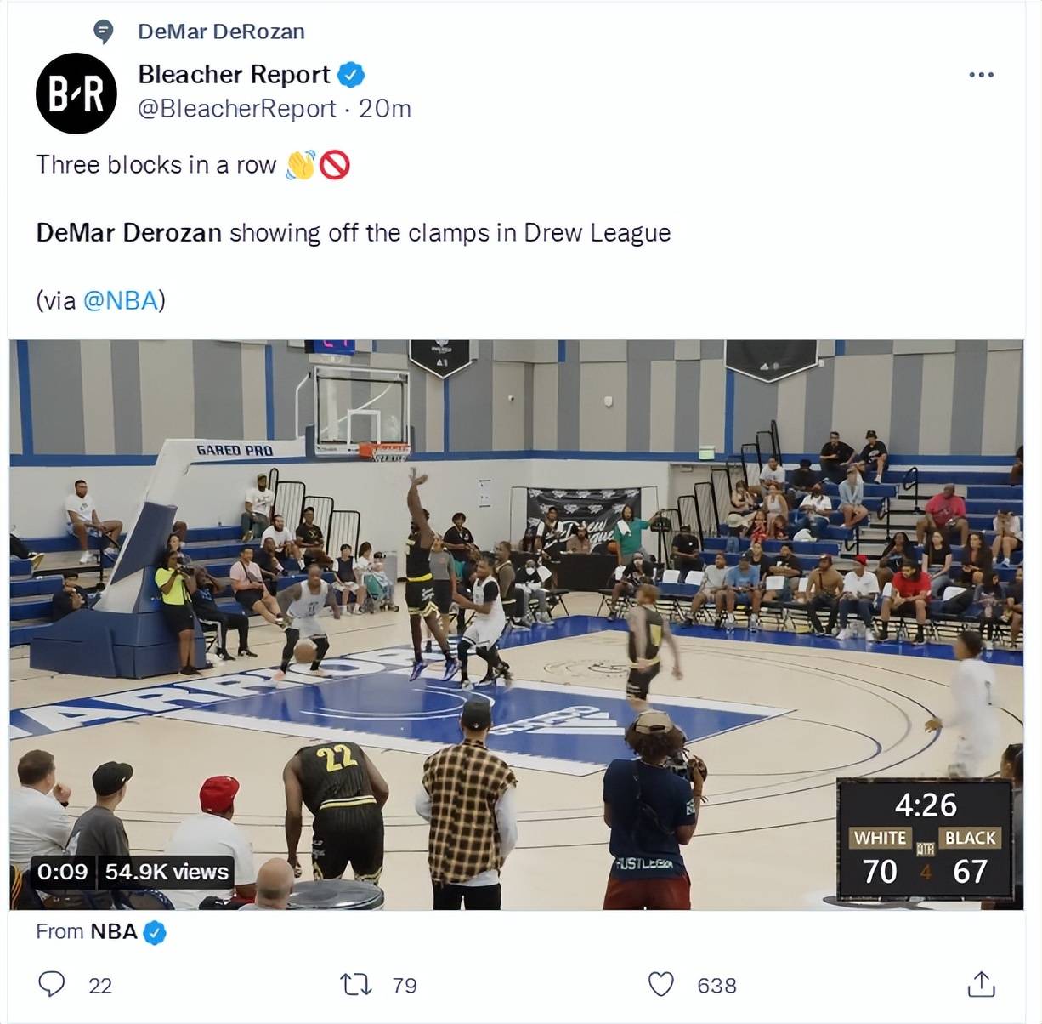The width and height of the screenshot is (1042, 1024).
Task: Click the bold DeMar Derozan text
Action: tap(128, 232)
